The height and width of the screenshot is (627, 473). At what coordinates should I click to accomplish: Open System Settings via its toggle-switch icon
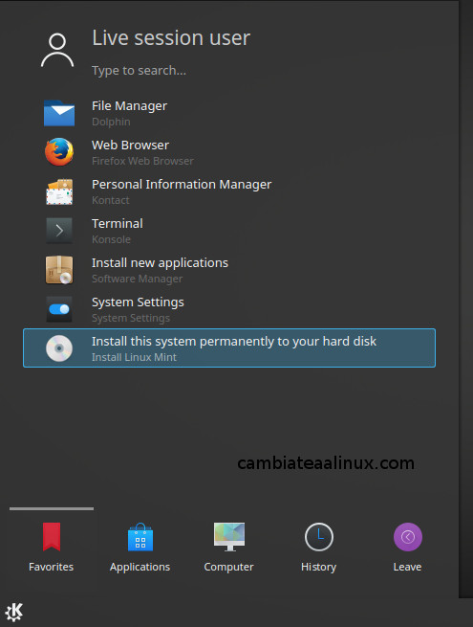[x=59, y=309]
